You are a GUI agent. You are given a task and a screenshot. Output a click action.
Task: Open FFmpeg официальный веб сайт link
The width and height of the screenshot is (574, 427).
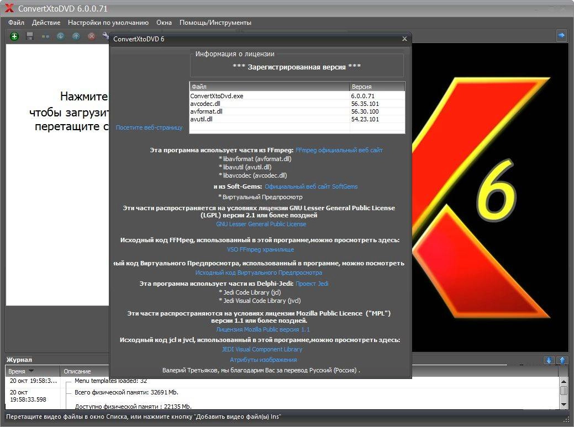(339, 150)
